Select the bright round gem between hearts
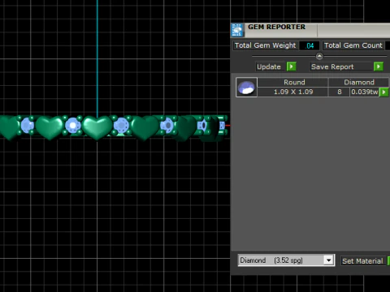390x292 pixels. (x=72, y=126)
